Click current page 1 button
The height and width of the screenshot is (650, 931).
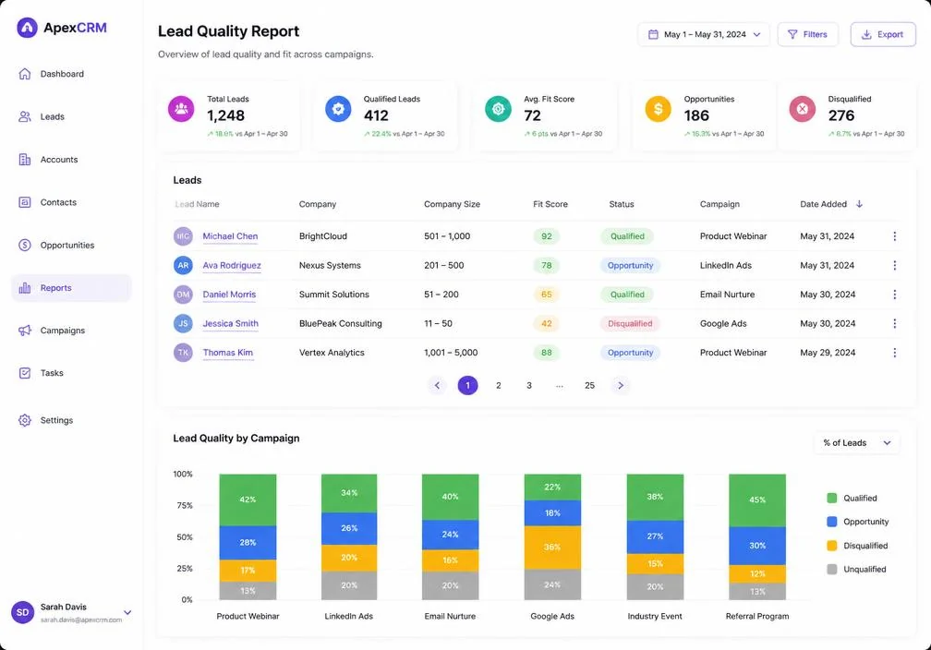tap(468, 385)
